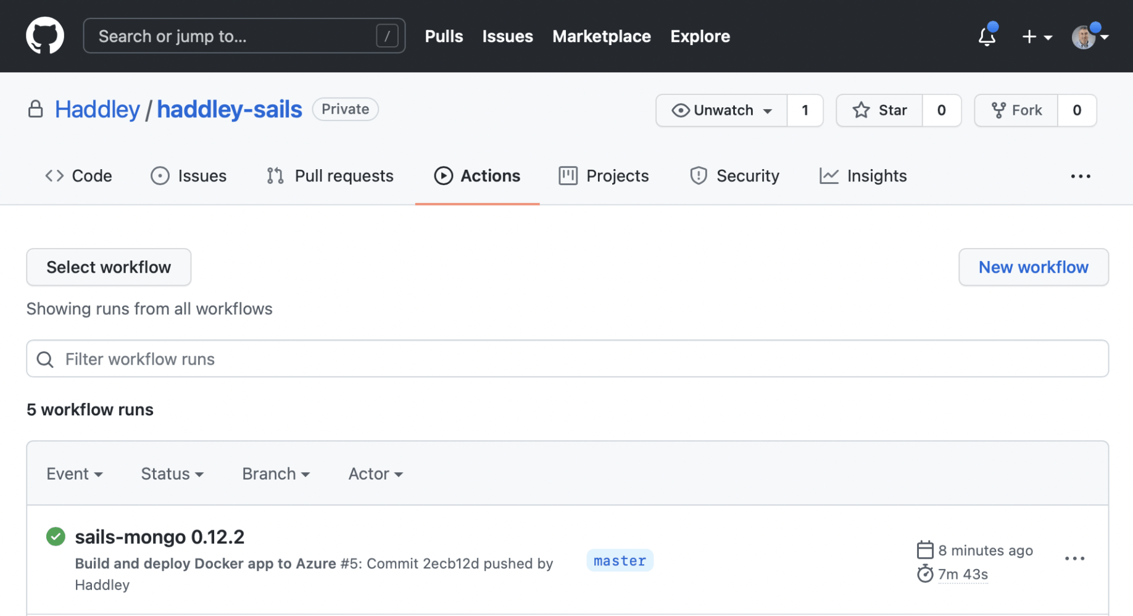Open the Insights tab
1133x616 pixels.
point(863,176)
